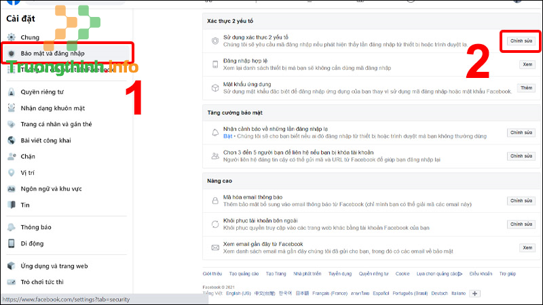Click the face recognition icon for Nhận dạng khuôn mặt
The image size is (543, 305).
pyautogui.click(x=12, y=108)
